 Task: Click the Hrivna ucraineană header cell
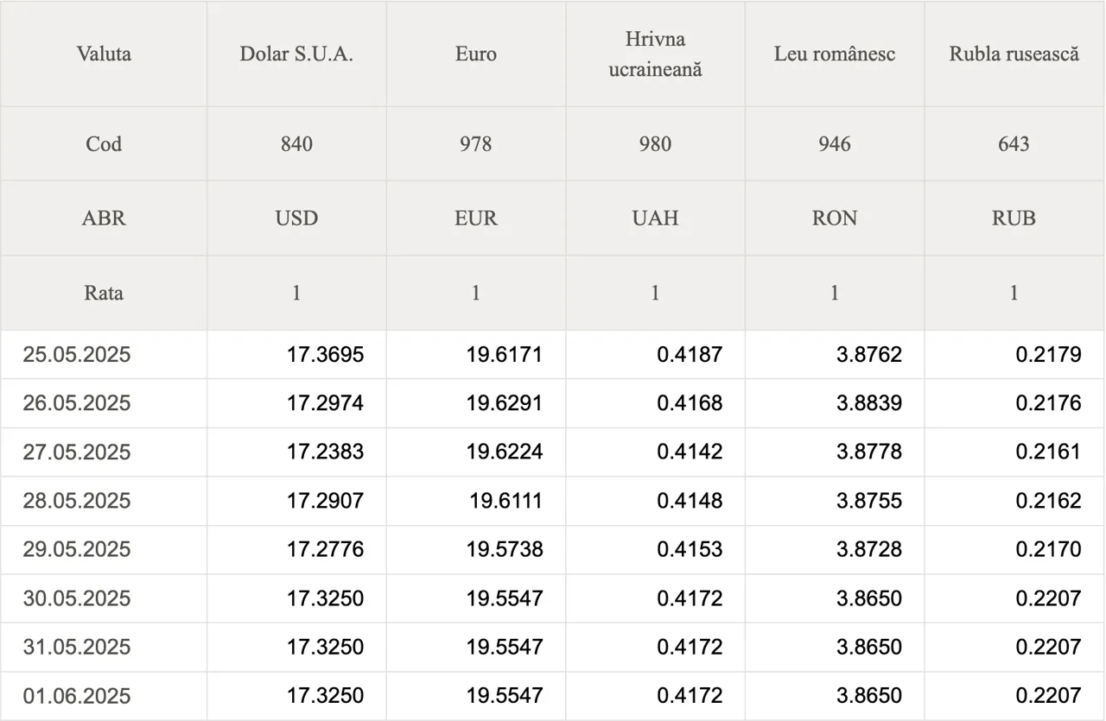coord(655,54)
